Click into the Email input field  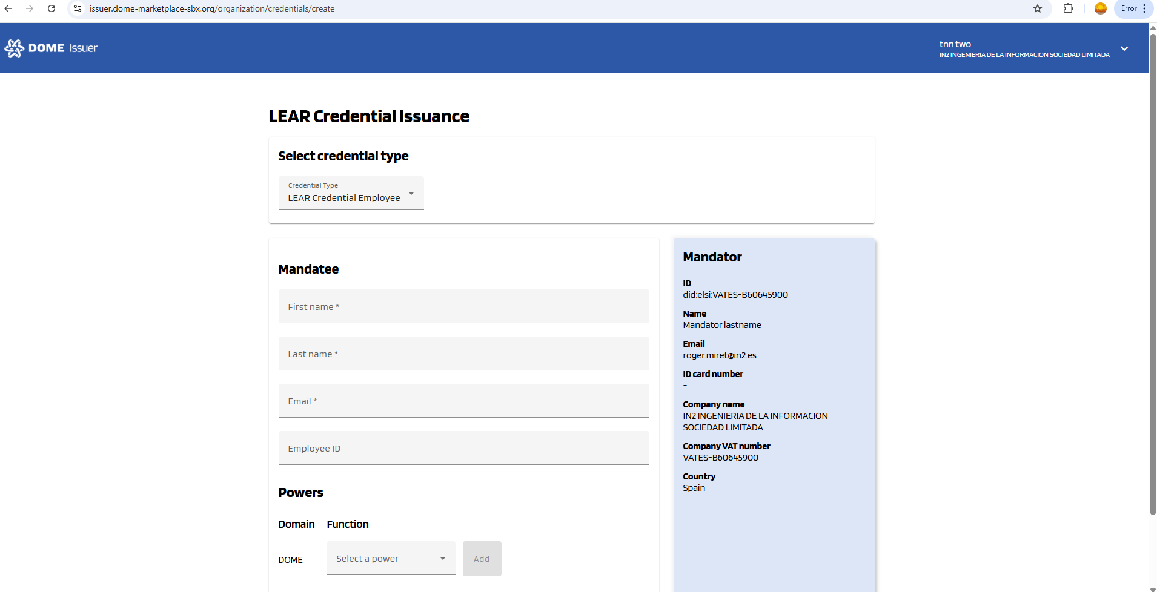coord(463,401)
